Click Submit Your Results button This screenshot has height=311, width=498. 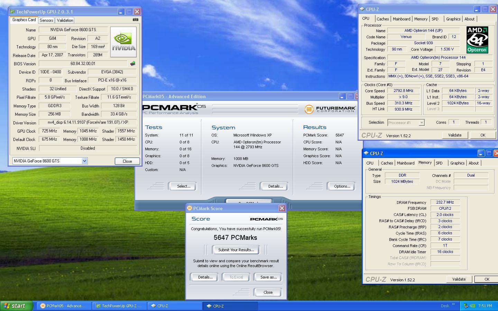[x=236, y=250]
